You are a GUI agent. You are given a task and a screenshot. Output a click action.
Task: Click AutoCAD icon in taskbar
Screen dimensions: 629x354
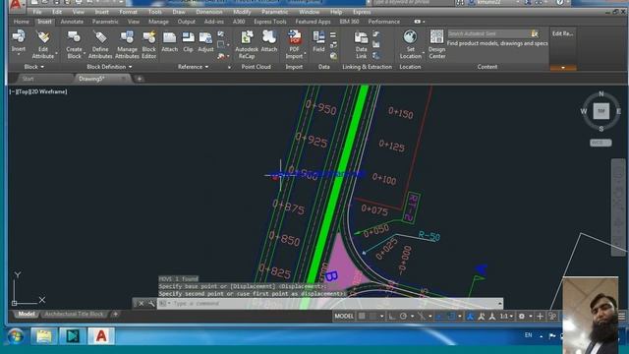click(x=101, y=336)
